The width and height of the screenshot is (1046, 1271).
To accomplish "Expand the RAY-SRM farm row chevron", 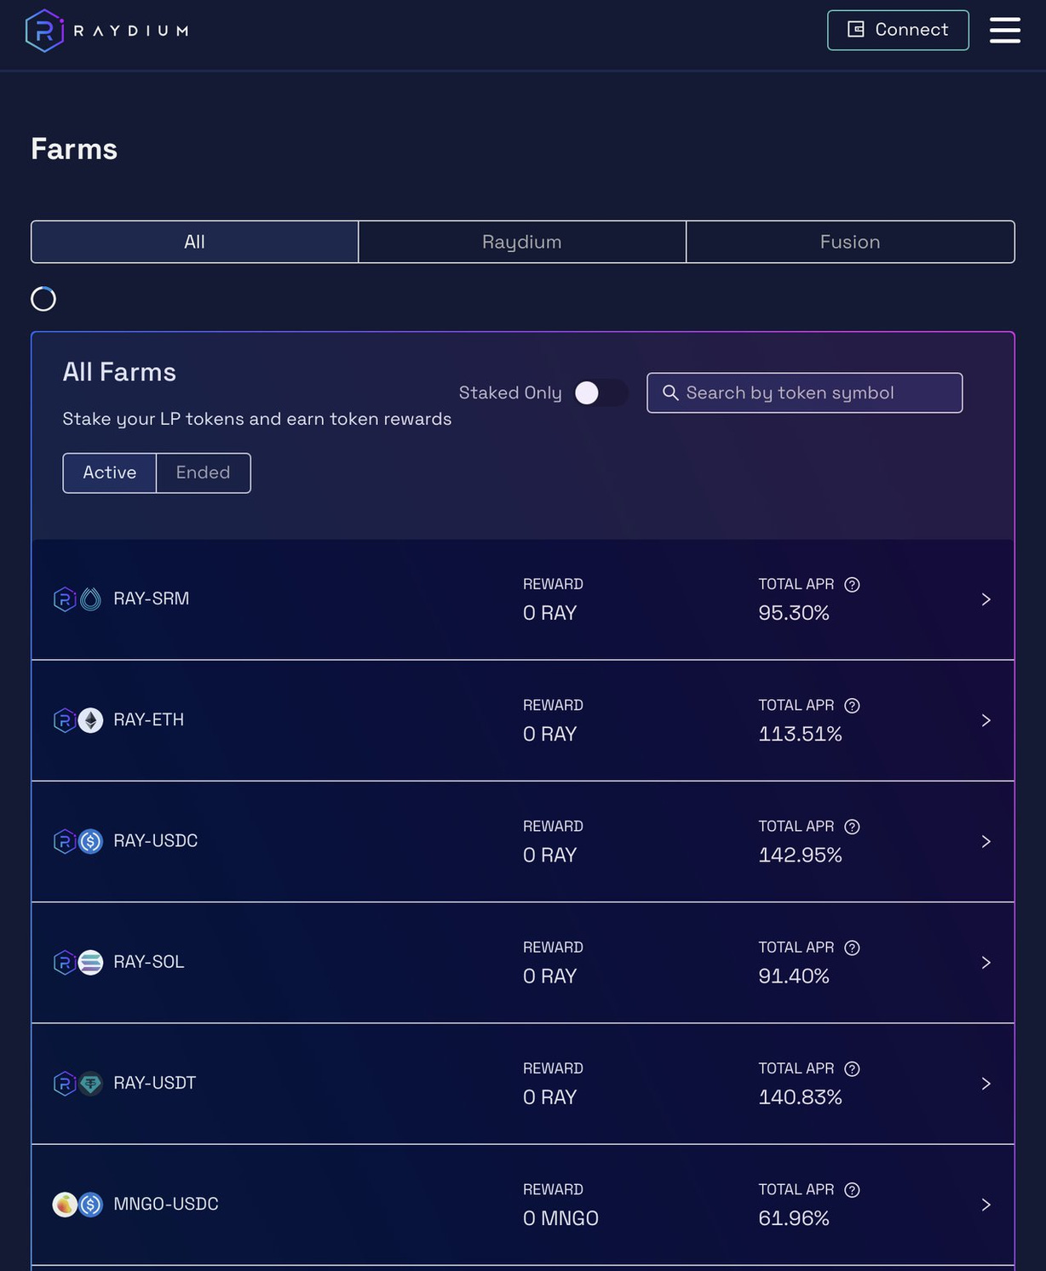I will coord(986,599).
